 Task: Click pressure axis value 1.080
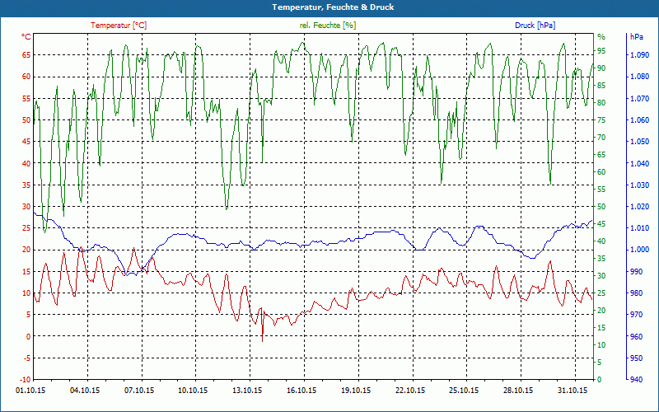[639, 77]
